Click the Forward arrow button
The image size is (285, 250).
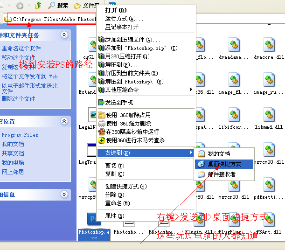[x=20, y=6]
